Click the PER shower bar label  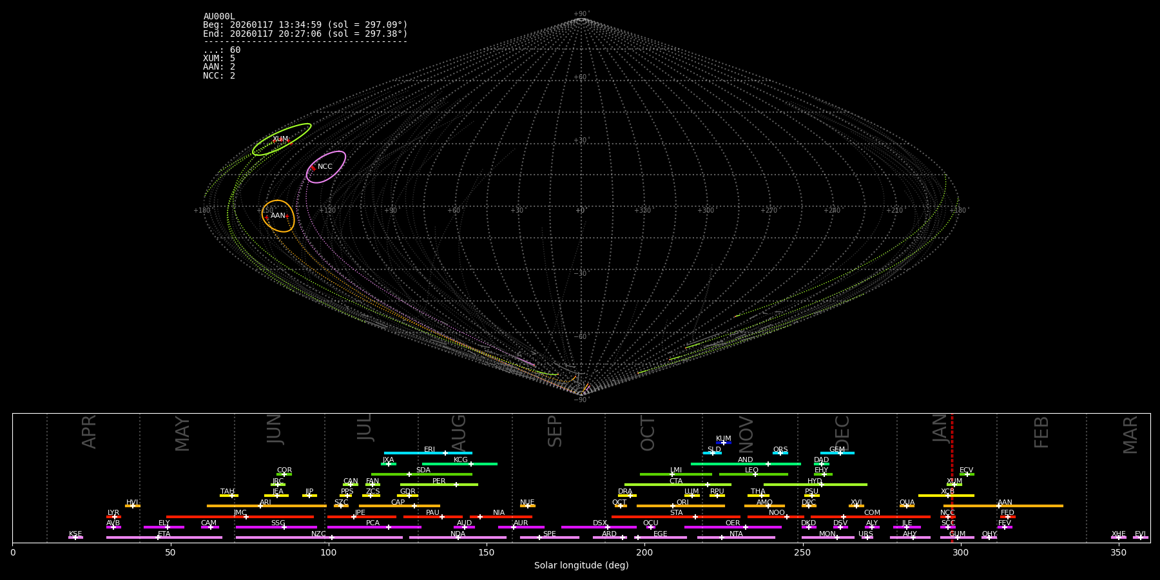tap(439, 481)
